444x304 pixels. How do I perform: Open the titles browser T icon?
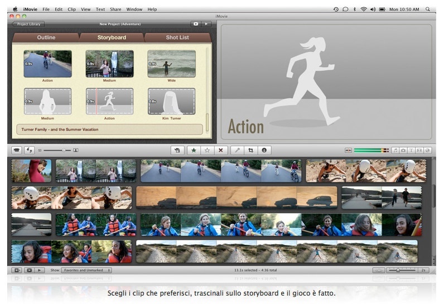click(x=411, y=150)
